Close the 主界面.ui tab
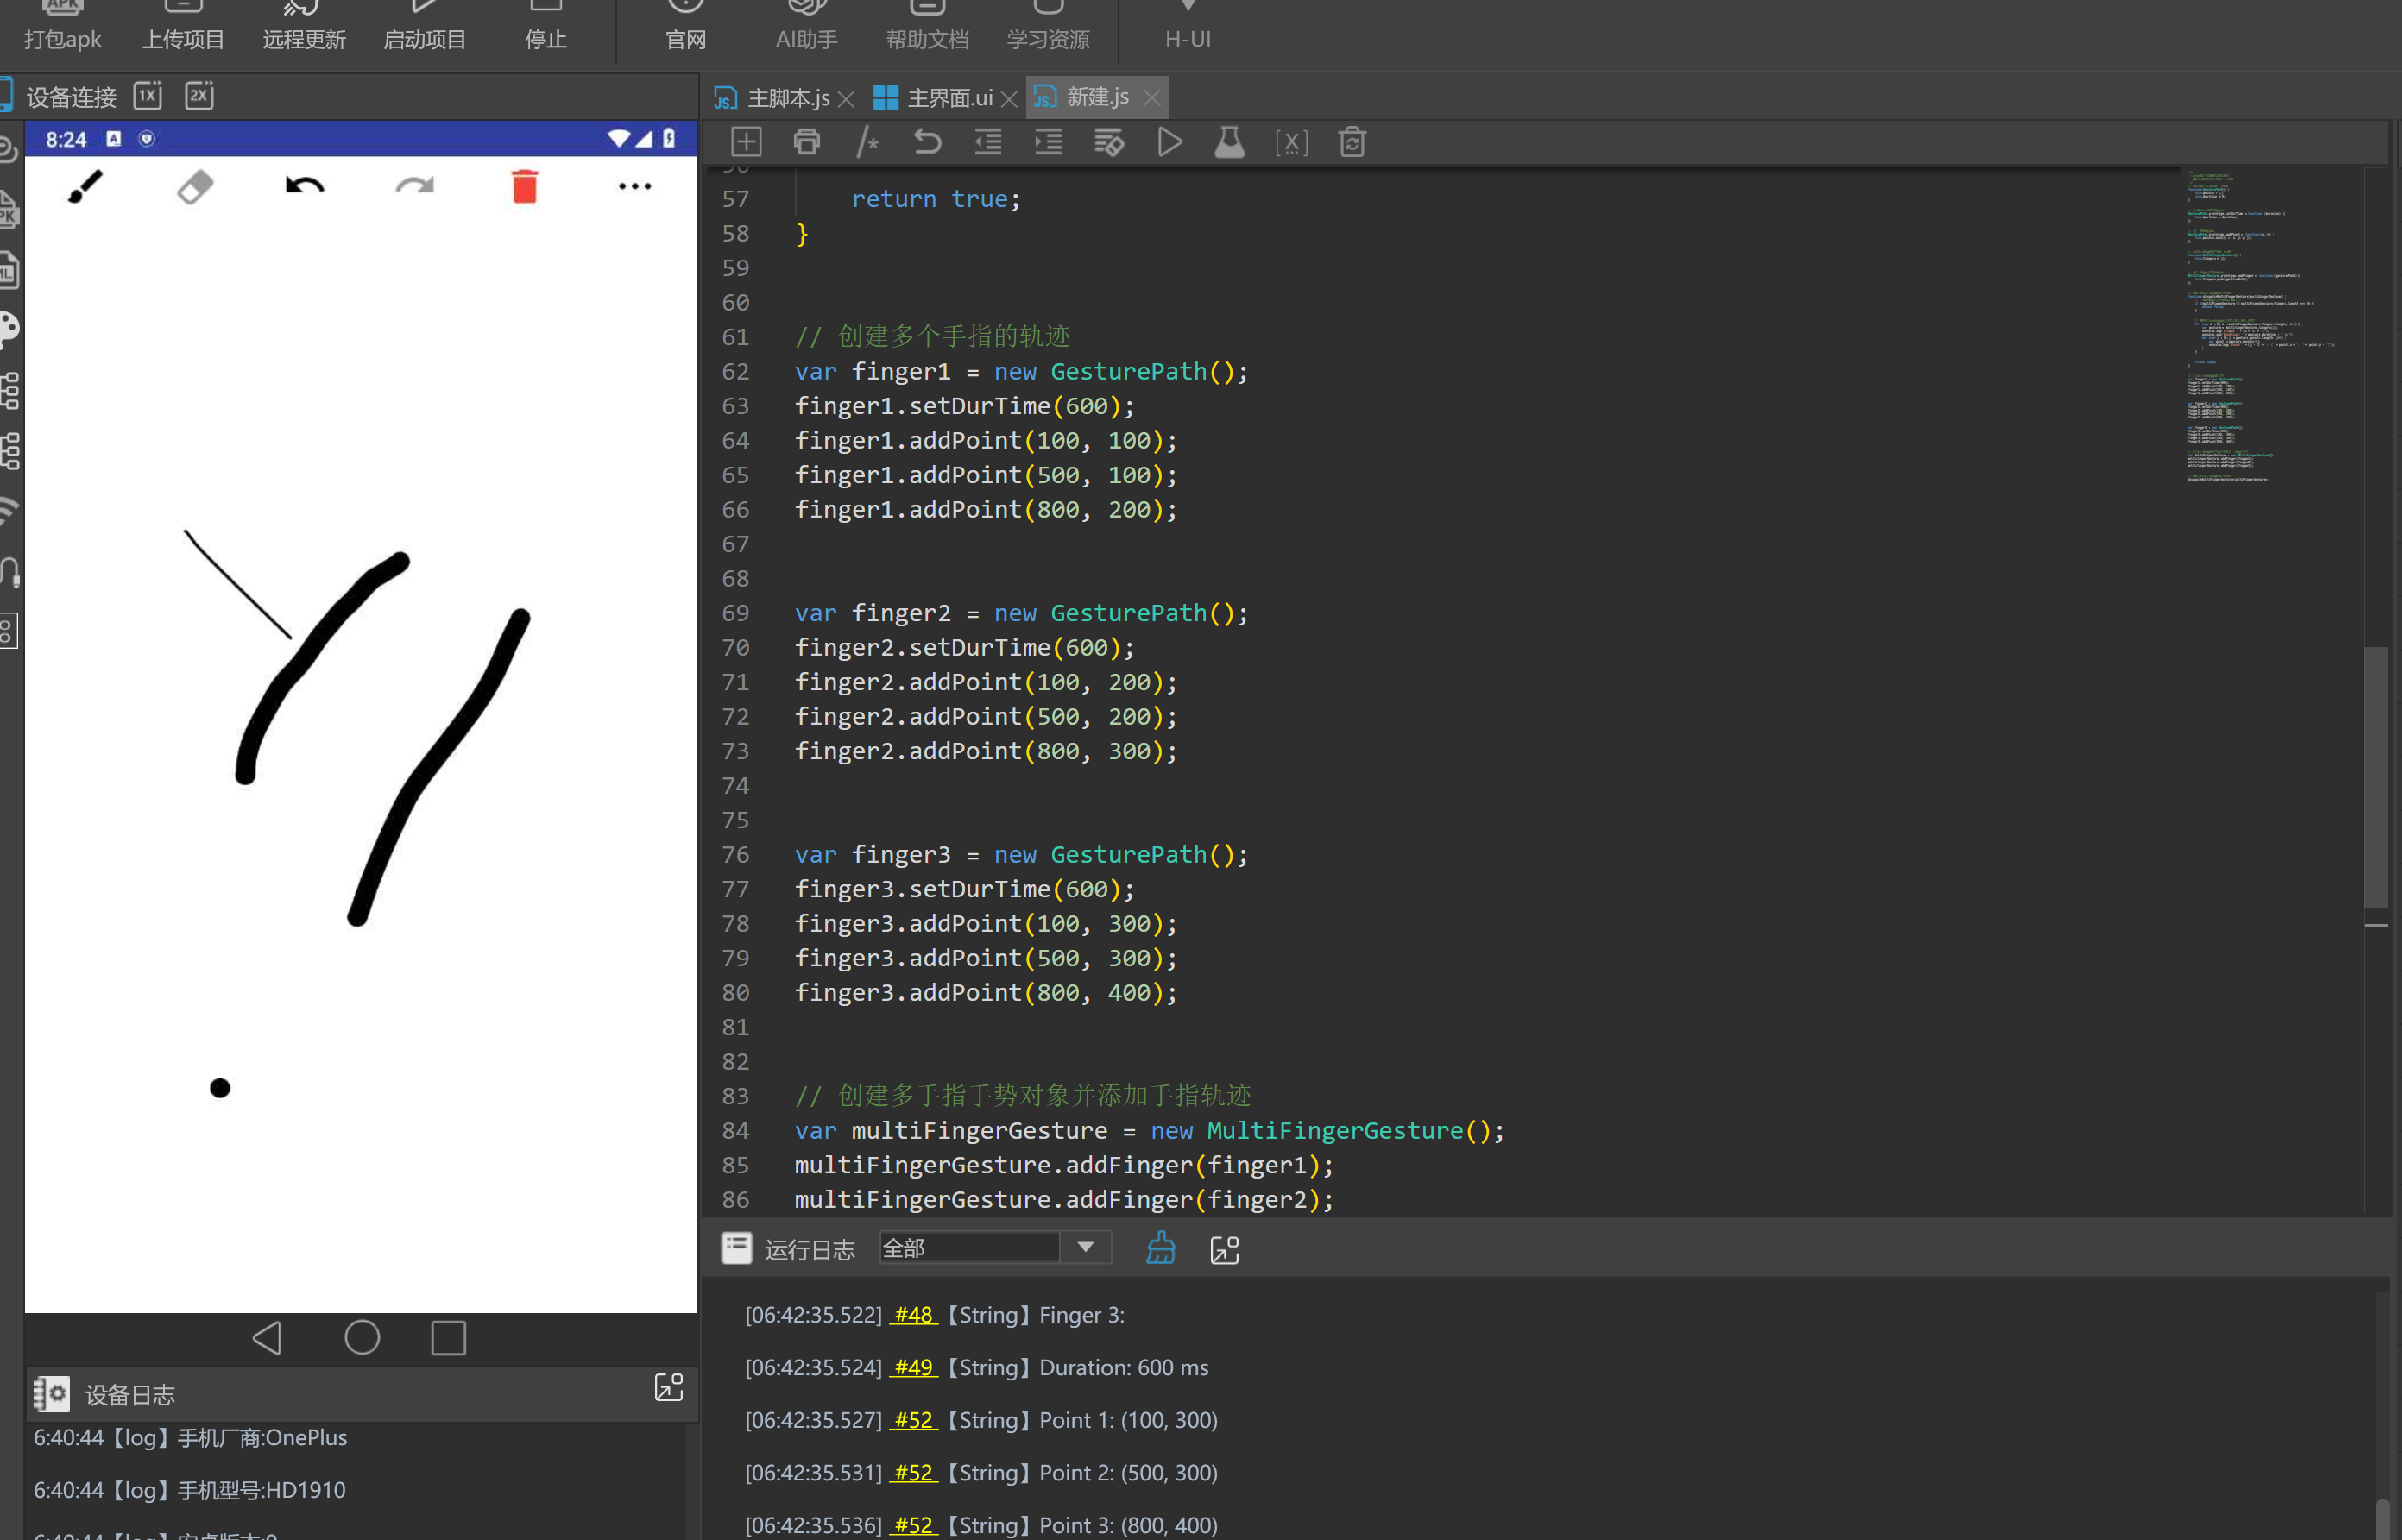Screen dimensions: 2402x1540 tap(1010, 99)
